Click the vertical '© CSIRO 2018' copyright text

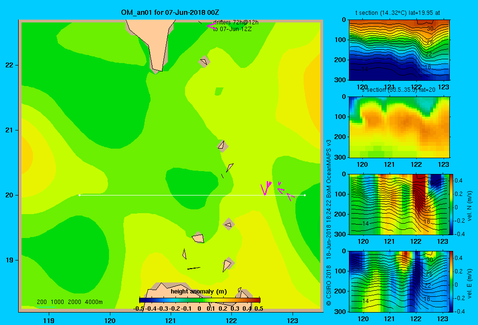[329, 285]
